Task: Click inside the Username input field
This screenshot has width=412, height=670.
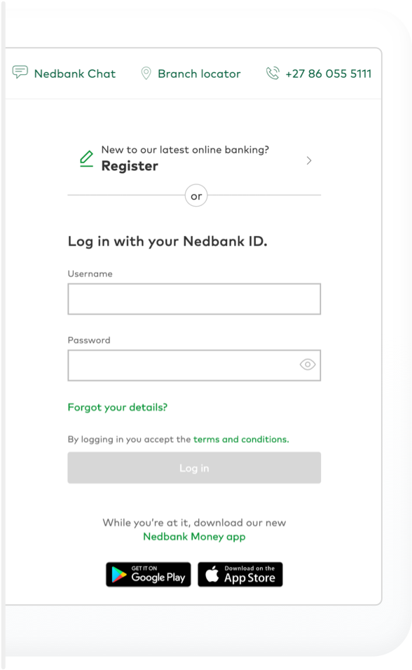Action: point(194,299)
